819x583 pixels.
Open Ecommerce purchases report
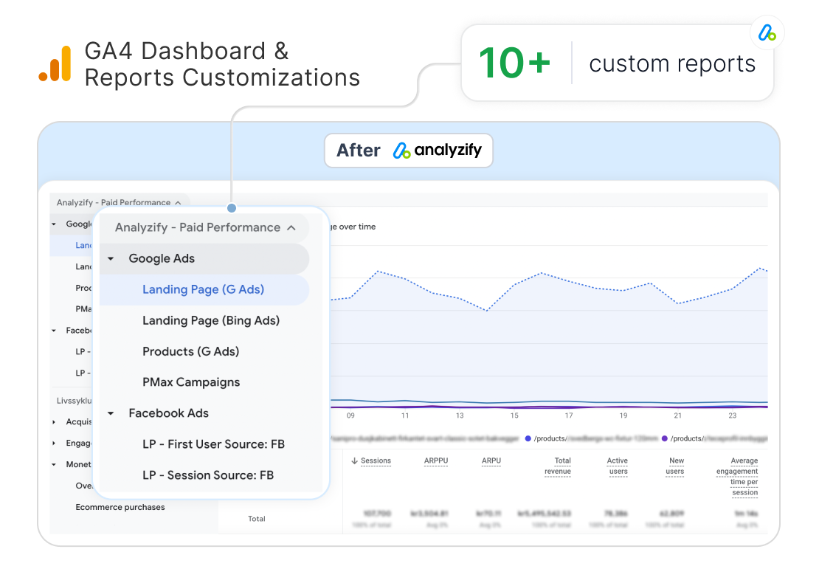click(x=120, y=507)
